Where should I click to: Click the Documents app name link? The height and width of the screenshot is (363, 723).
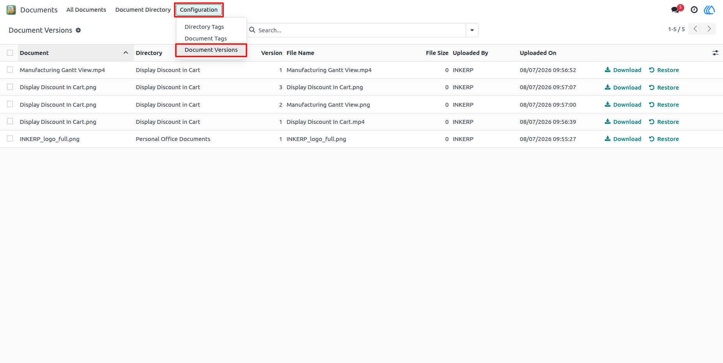pos(39,10)
